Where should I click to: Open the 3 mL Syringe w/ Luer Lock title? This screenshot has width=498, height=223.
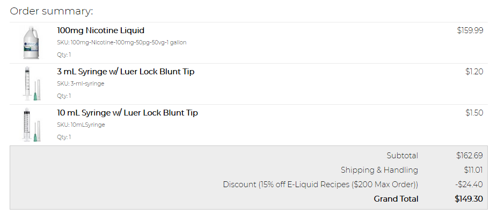pyautogui.click(x=126, y=72)
